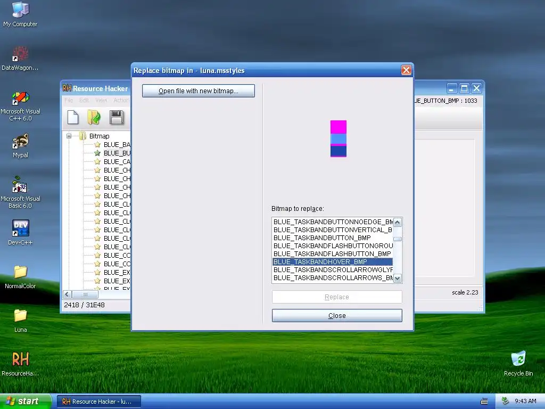Select BLUE_TASKBANDHOVER_BMP highlighted entry

(x=333, y=261)
